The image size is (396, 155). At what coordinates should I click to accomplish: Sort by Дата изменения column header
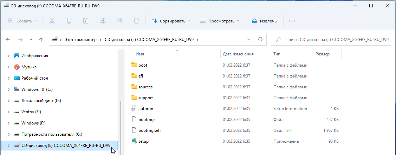pos(238,54)
